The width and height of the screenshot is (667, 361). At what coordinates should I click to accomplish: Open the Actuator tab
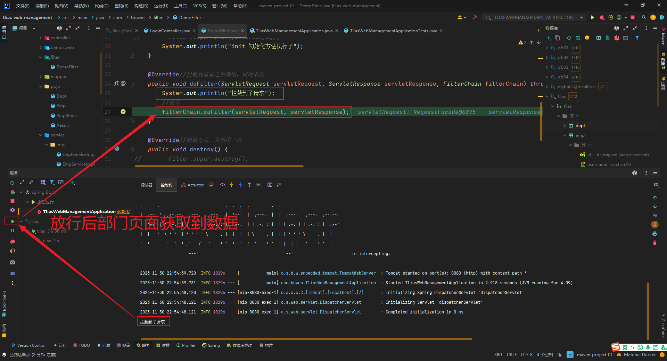tap(192, 185)
